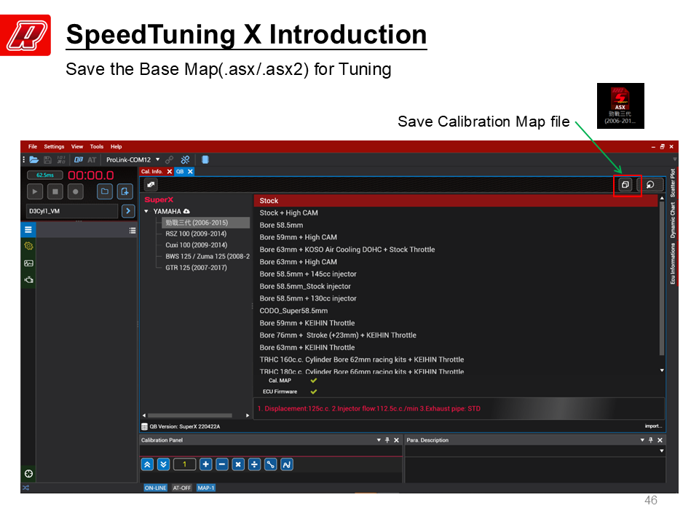Viewport: 699px width, 524px height.
Task: Click the multiply calibration button
Action: (238, 465)
